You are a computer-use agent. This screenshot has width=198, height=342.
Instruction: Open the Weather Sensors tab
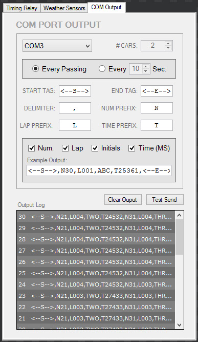point(64,8)
